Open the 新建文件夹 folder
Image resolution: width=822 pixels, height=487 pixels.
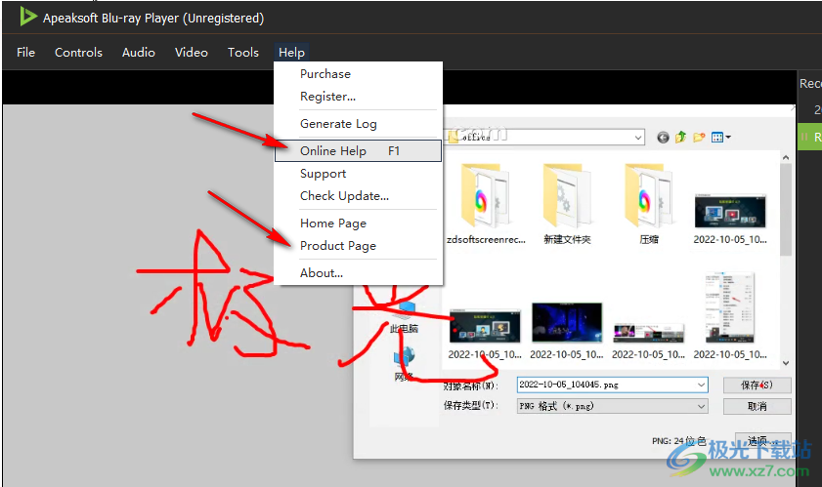(567, 204)
